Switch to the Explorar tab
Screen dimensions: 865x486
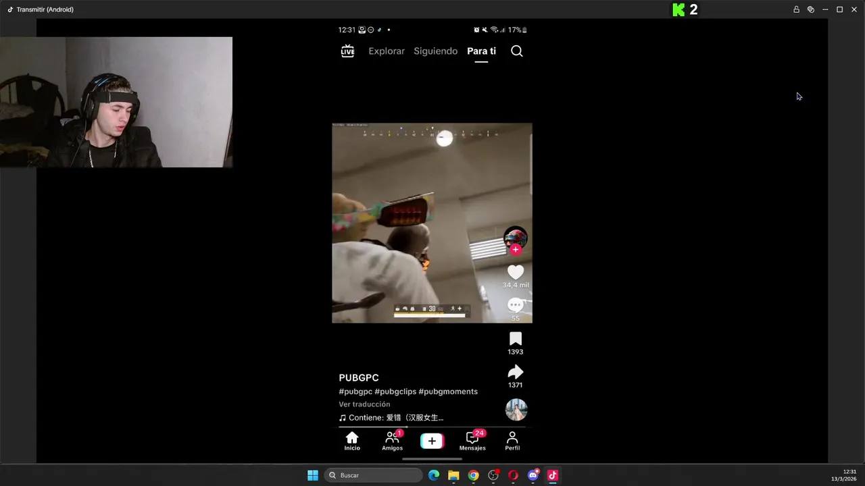point(387,51)
